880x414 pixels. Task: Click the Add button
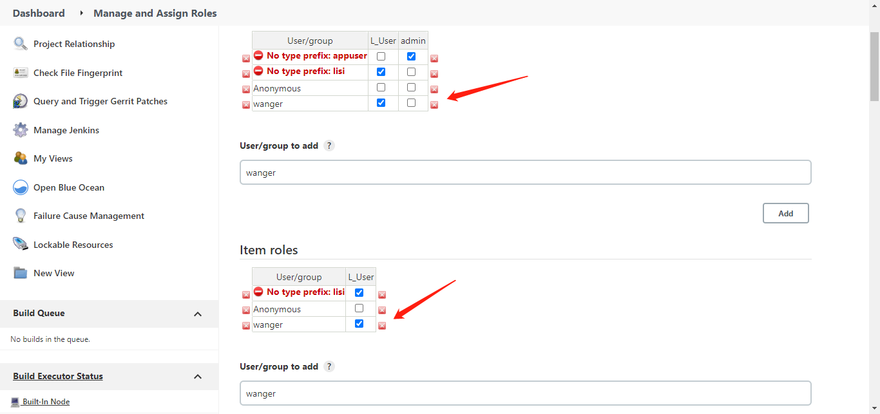point(785,213)
